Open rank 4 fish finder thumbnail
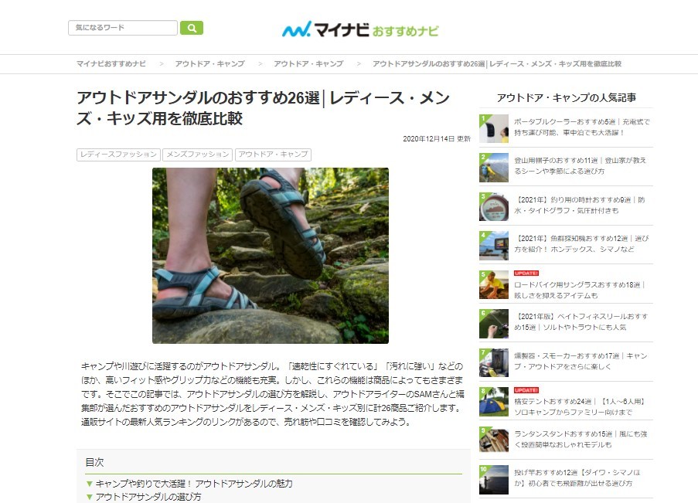698x503 pixels. coord(494,246)
